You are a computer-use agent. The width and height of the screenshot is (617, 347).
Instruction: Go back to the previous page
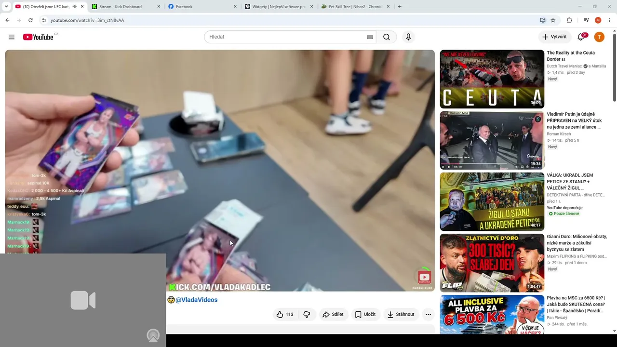click(x=7, y=20)
